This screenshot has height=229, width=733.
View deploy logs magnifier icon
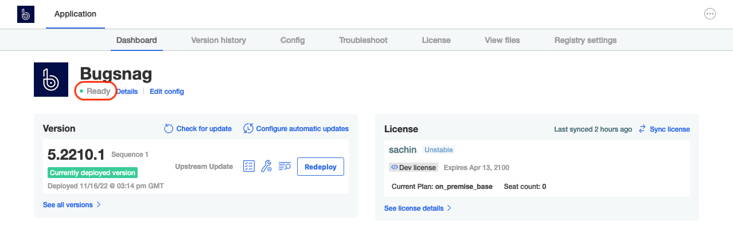click(284, 167)
